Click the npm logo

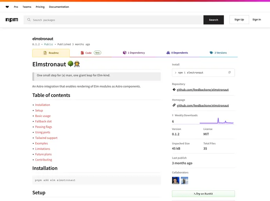coord(12,20)
